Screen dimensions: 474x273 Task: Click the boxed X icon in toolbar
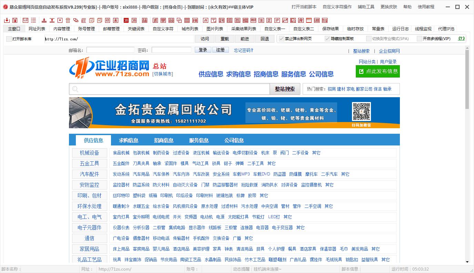[x=60, y=20]
